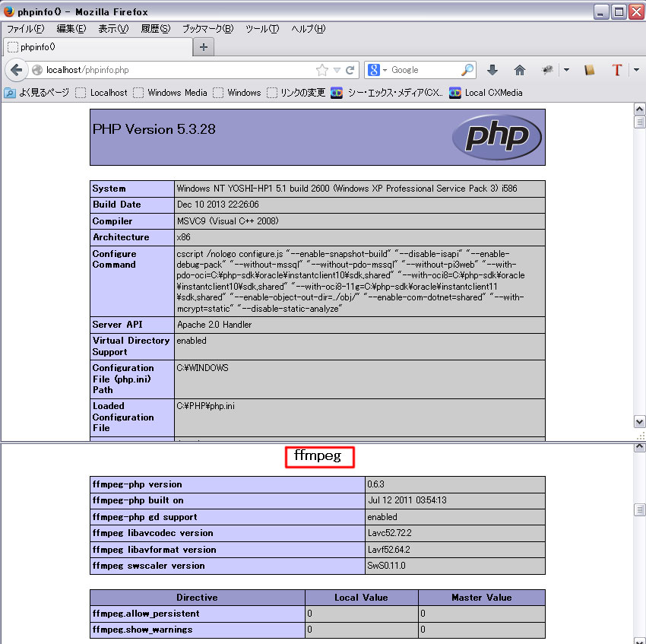Select the 'Jul 12 2011 03:54:13' value

407,500
